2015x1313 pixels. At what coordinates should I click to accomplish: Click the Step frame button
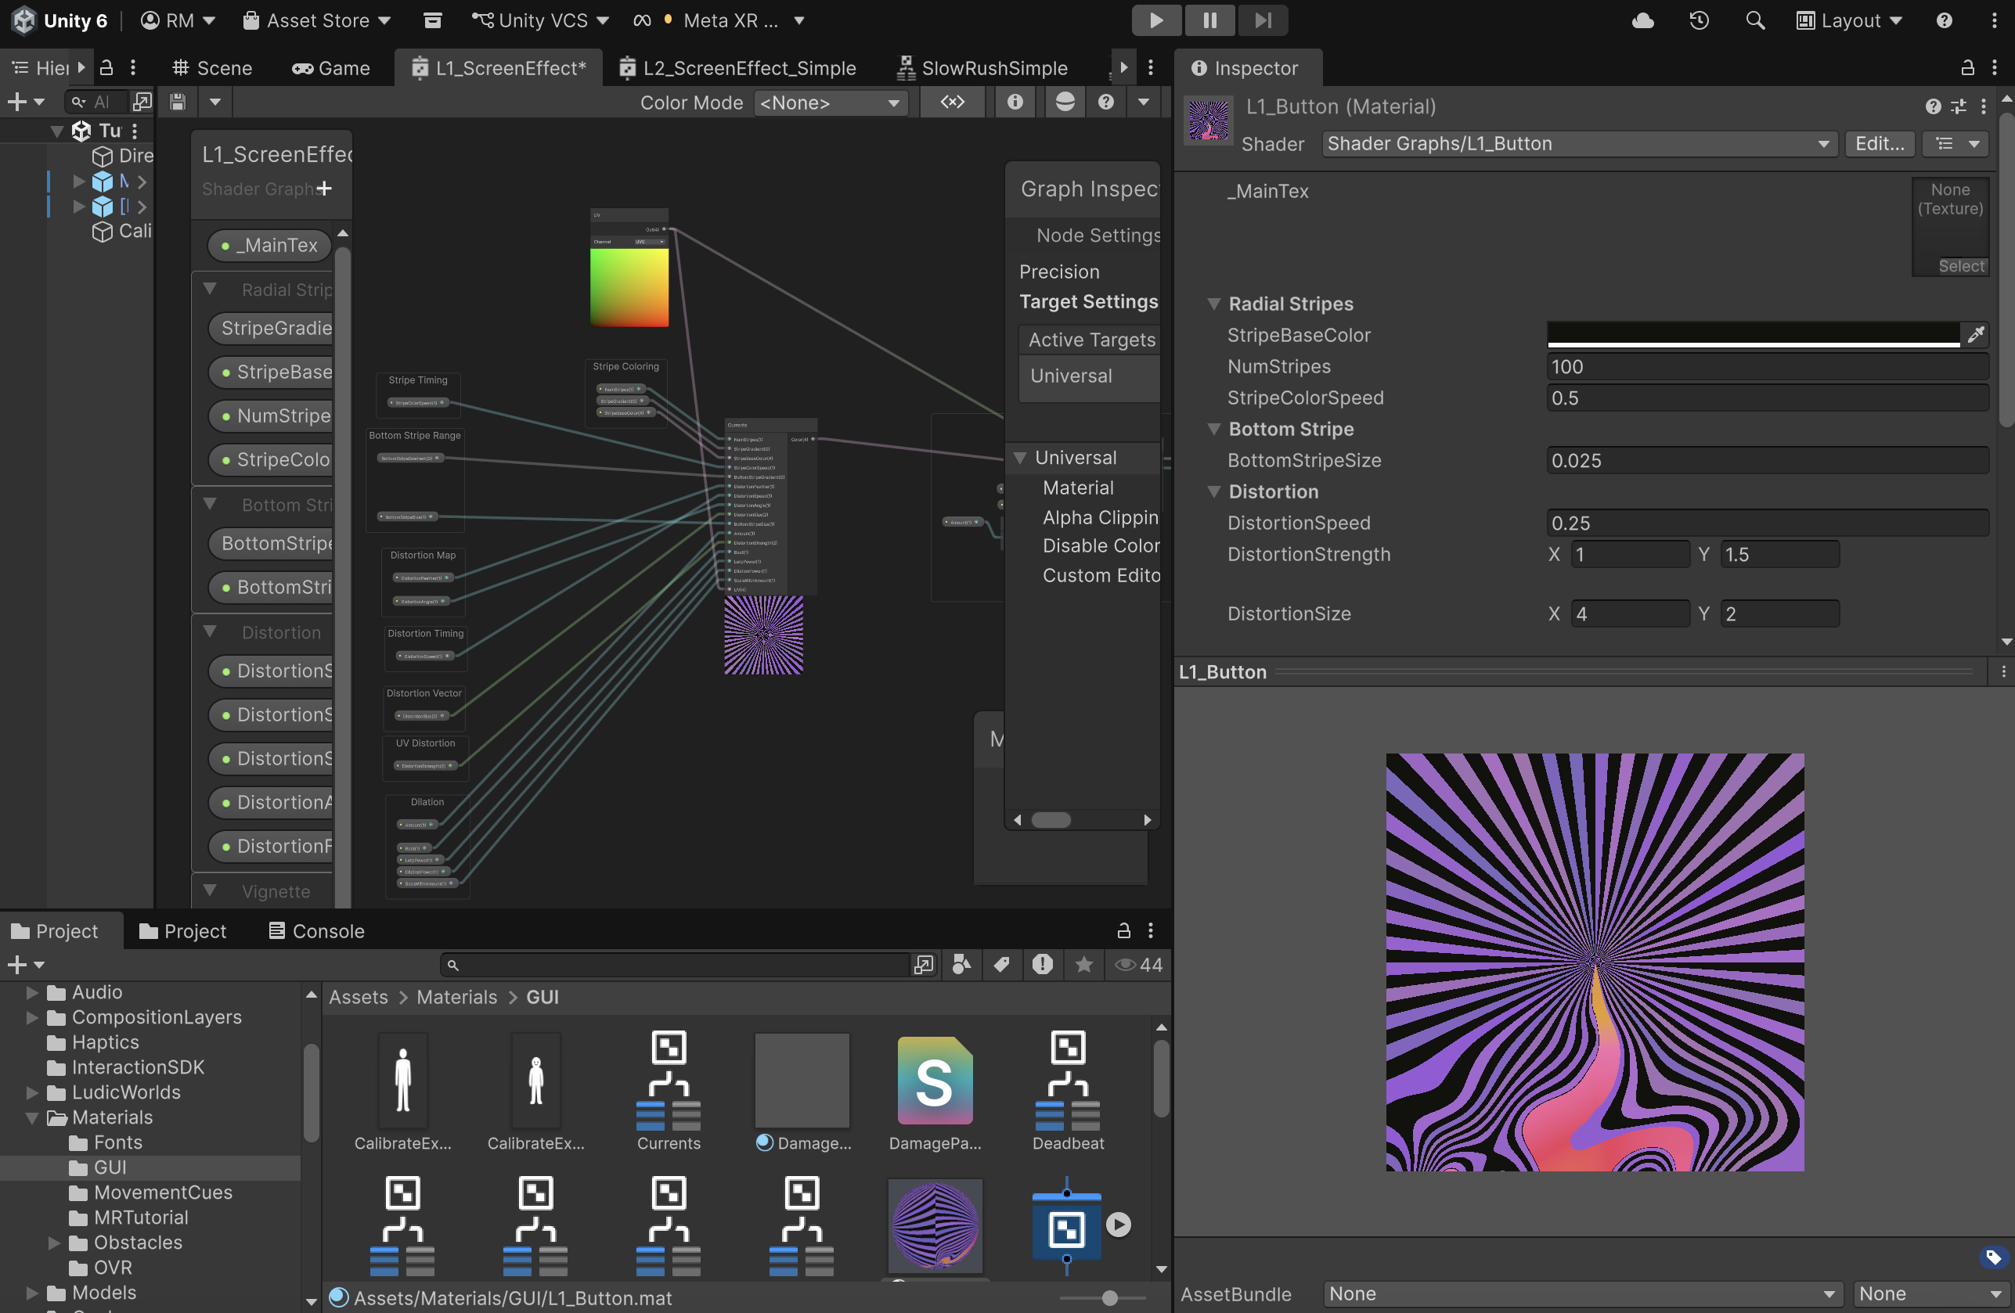(x=1263, y=20)
